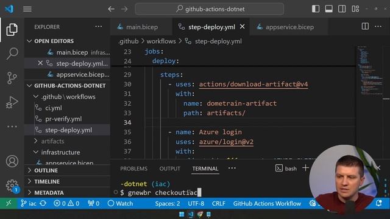Screen dimensions: 390x219
Task: Follow the actions/download-artifact@v4 link
Action: coord(253,84)
